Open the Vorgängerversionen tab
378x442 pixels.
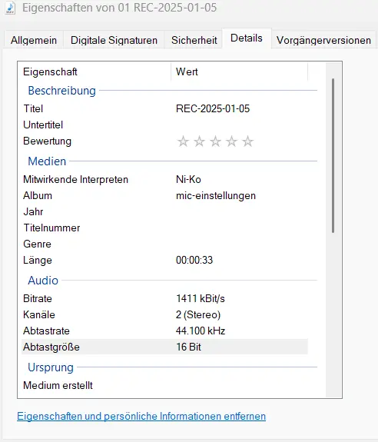pos(323,40)
